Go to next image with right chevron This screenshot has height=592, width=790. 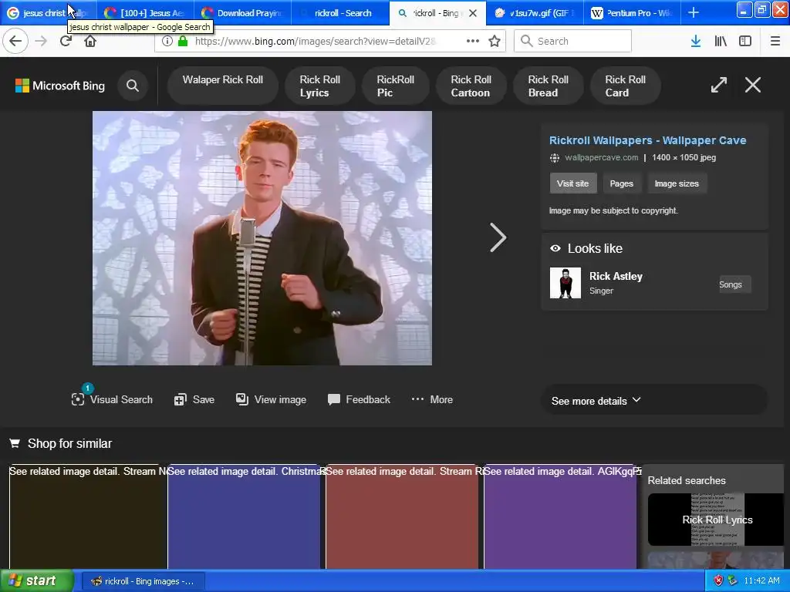[x=498, y=237]
